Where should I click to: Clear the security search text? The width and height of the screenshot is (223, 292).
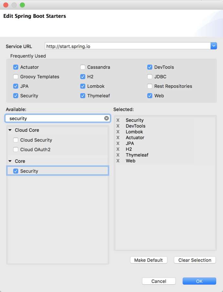click(x=106, y=118)
